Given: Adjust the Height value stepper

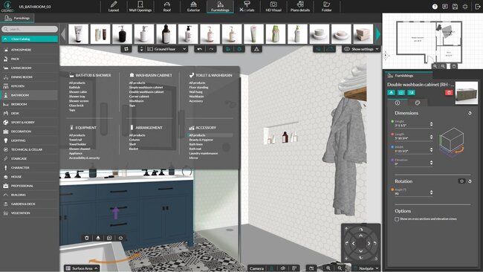Looking at the screenshot, I should point(431,124).
